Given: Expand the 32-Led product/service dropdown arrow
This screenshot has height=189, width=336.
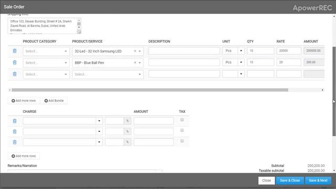Looking at the screenshot, I should tap(140, 51).
